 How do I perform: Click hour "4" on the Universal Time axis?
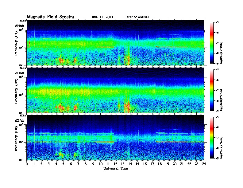[56, 164]
